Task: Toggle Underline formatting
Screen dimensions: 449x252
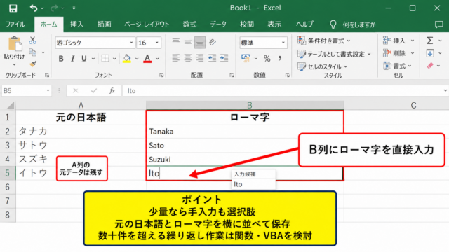Action: point(84,59)
